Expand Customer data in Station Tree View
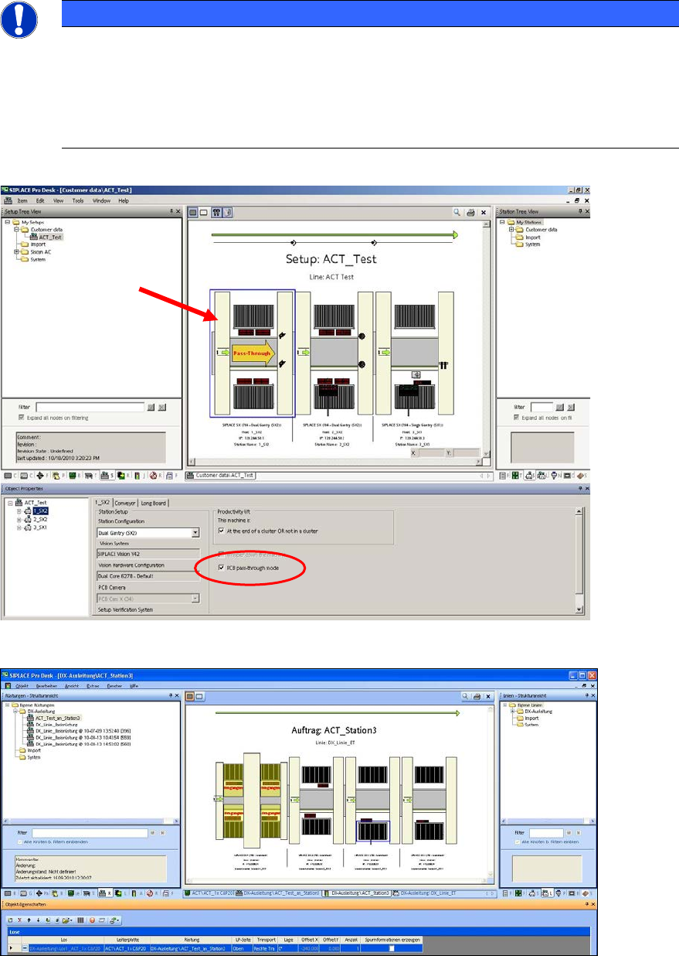 [x=511, y=230]
